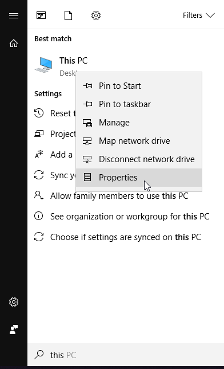This screenshot has width=224, height=369.
Task: Click the pin icon beside Pin to taskbar
Action: point(87,104)
